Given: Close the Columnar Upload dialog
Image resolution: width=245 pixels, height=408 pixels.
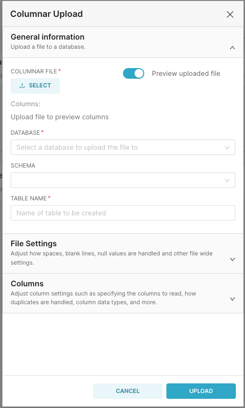Looking at the screenshot, I should (230, 14).
